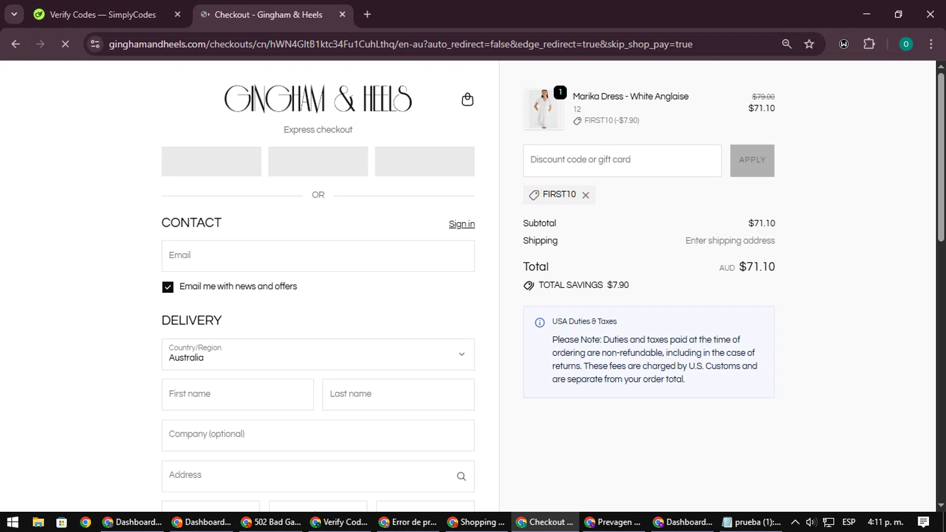The height and width of the screenshot is (532, 946).
Task: Click the network icon in system tray
Action: [829, 522]
